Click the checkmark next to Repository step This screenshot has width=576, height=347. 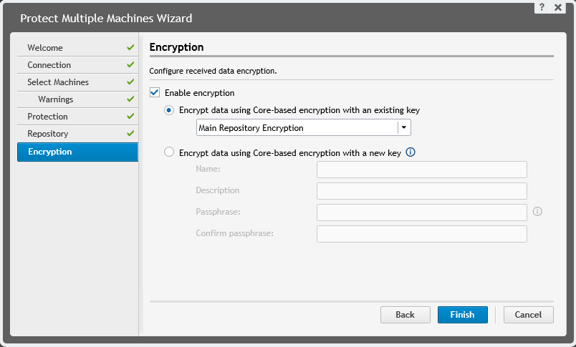130,134
